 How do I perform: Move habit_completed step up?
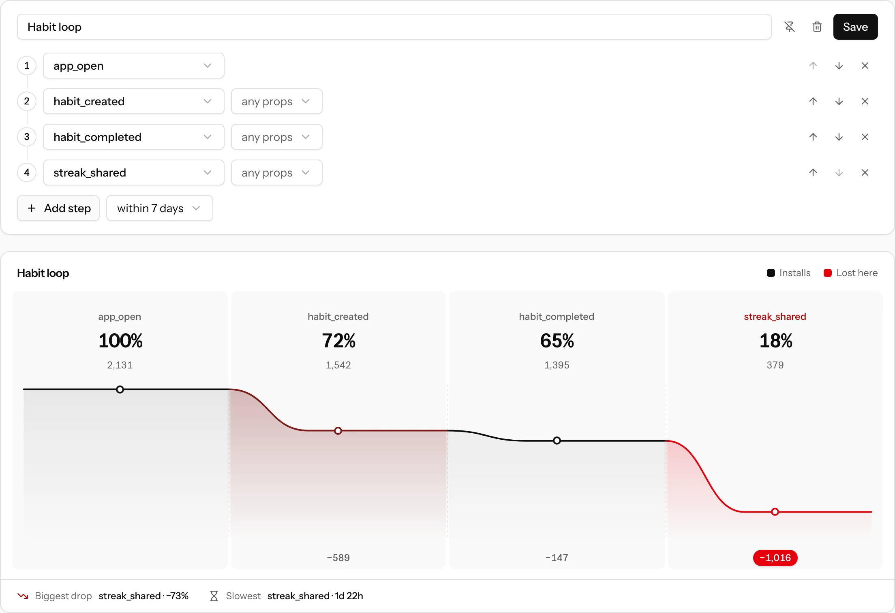tap(813, 137)
